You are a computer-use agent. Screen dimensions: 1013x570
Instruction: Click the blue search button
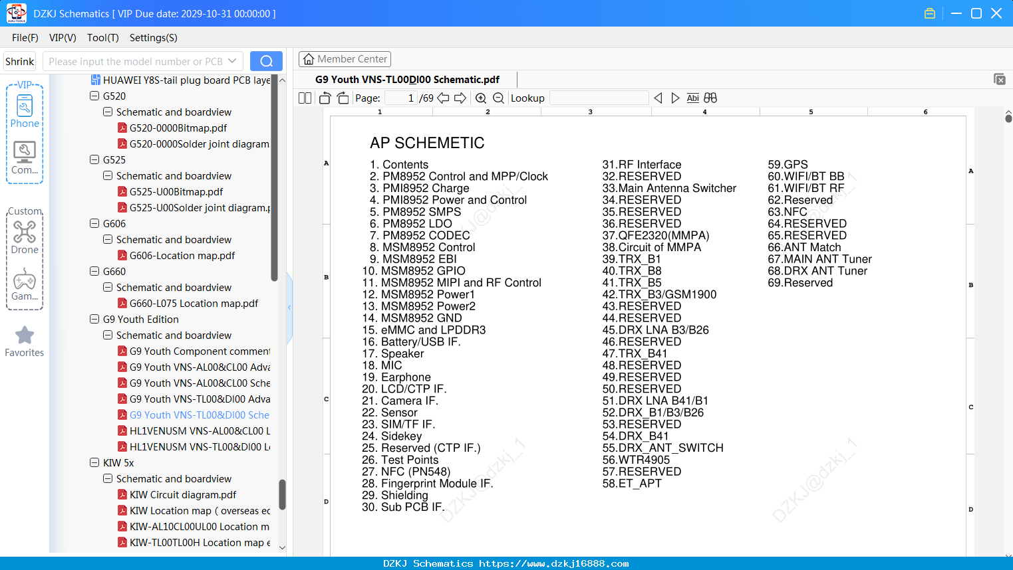coord(266,61)
